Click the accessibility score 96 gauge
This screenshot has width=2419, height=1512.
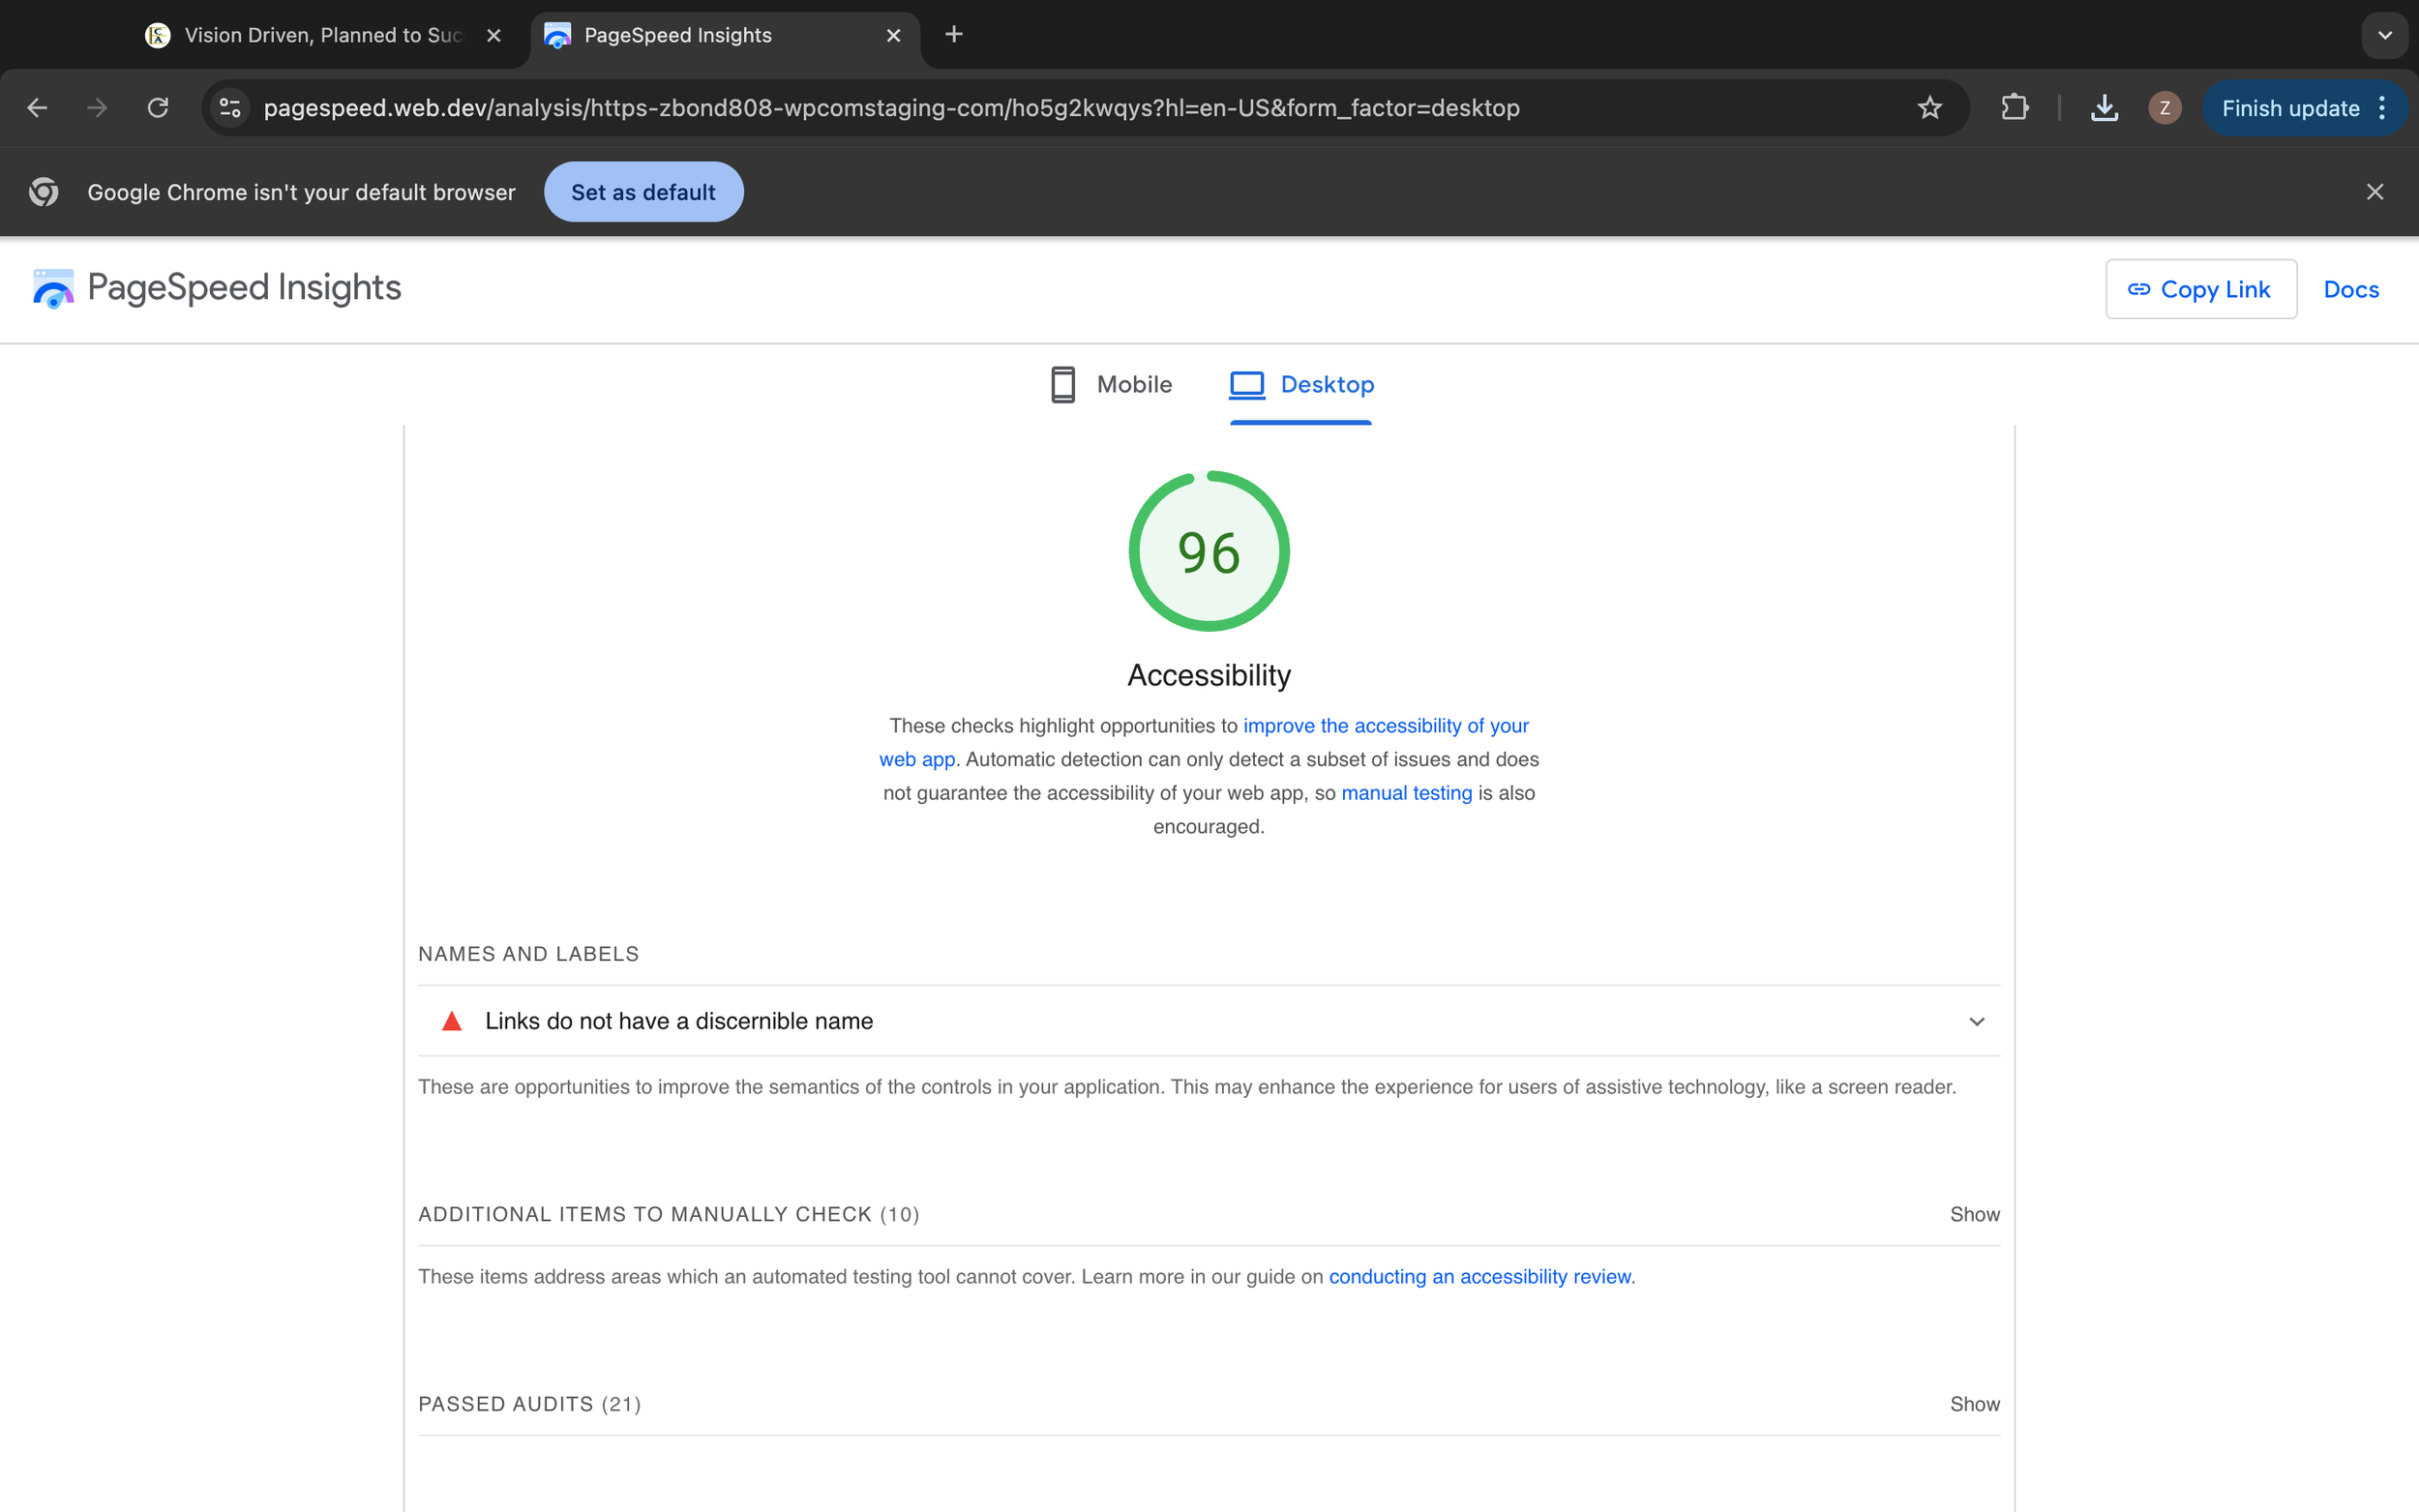(x=1208, y=552)
